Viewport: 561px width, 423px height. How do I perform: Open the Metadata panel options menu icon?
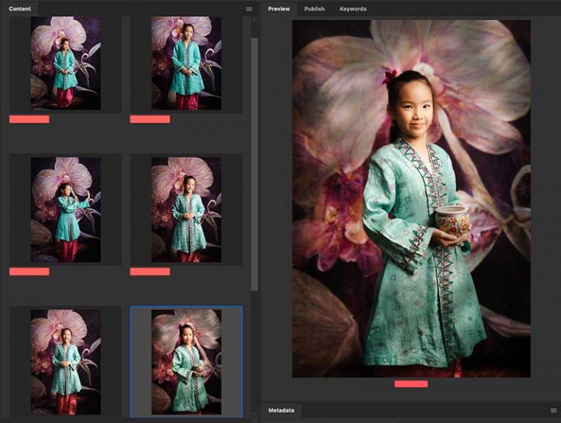tap(552, 411)
